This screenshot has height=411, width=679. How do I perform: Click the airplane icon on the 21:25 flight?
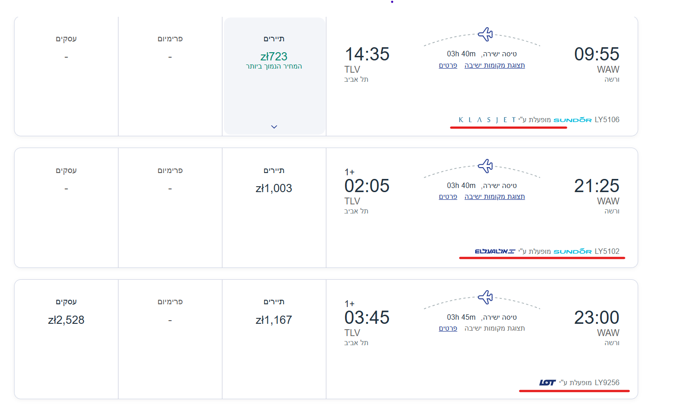(485, 166)
